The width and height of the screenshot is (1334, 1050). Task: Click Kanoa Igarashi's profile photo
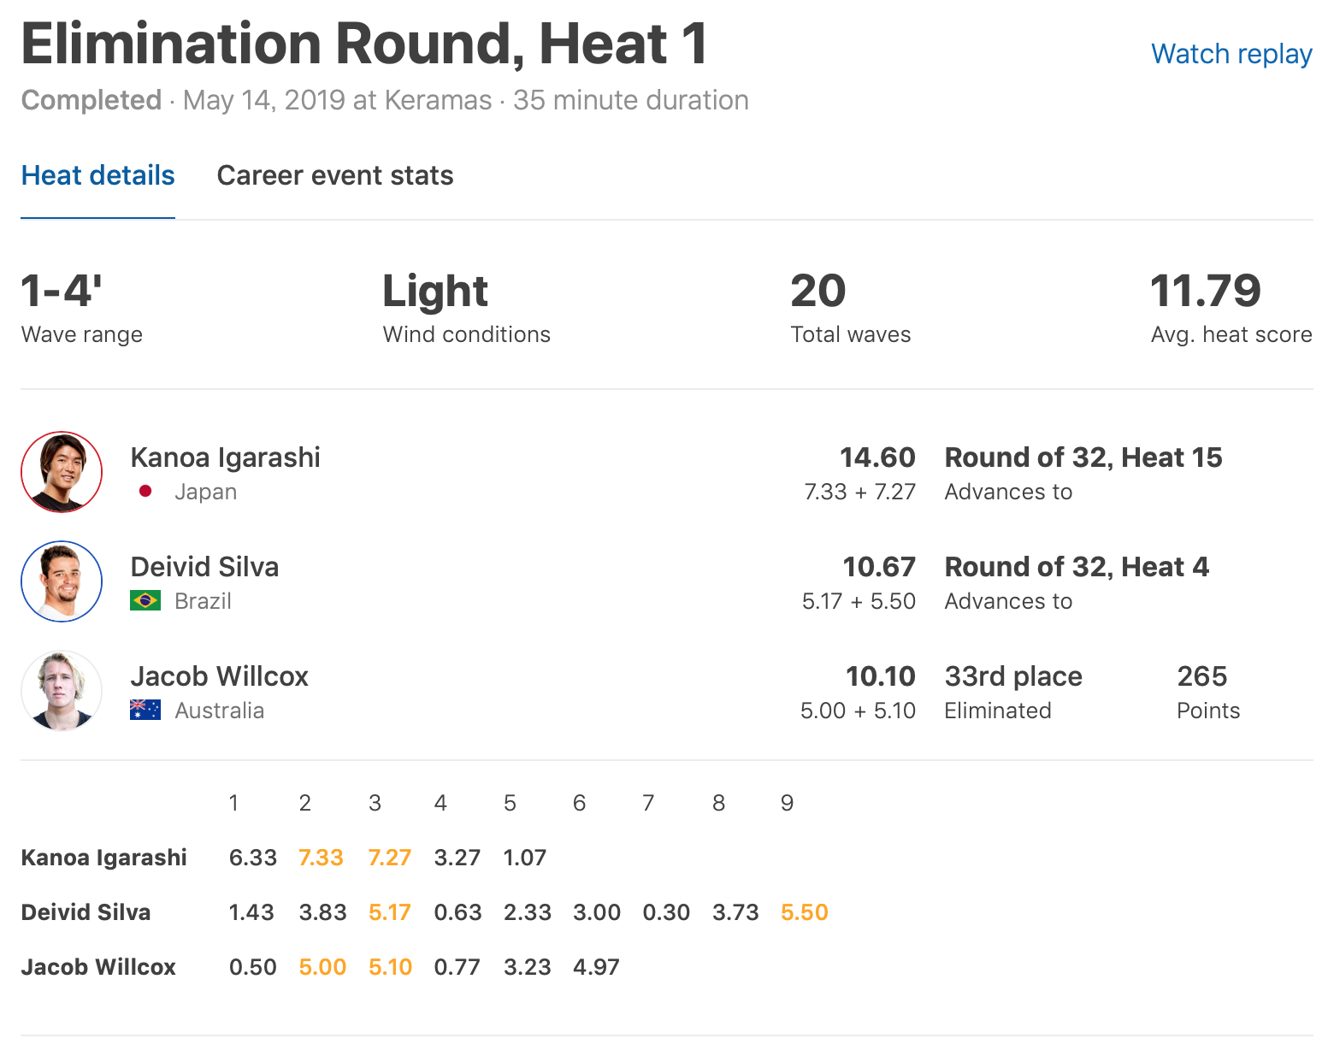tap(62, 472)
